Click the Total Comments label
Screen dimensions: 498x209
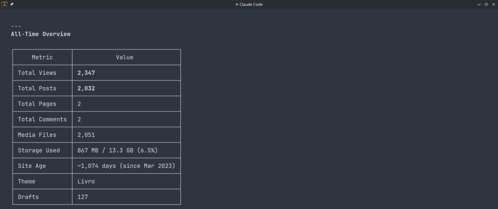[x=42, y=119]
